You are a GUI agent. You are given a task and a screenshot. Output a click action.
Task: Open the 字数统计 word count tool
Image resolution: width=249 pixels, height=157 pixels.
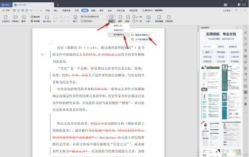pos(15,18)
